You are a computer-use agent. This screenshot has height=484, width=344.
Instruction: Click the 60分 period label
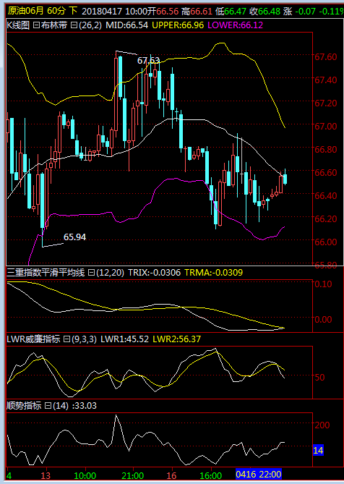(x=56, y=11)
